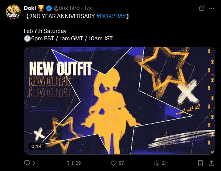Click the Doki display name

(x=30, y=8)
